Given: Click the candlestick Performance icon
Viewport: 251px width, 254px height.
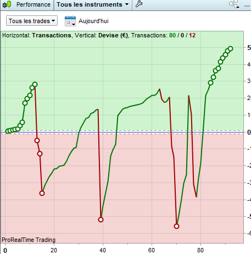Looking at the screenshot, I should coord(7,4).
